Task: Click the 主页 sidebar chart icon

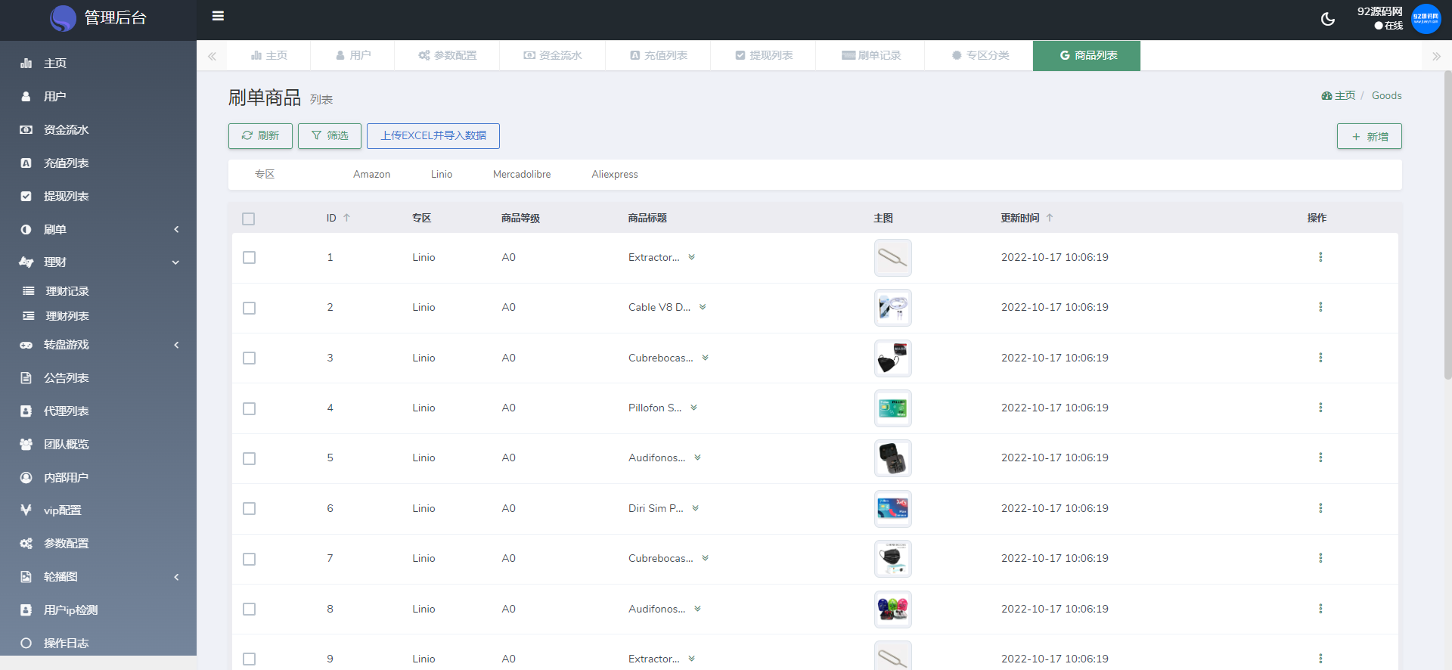Action: click(x=26, y=64)
